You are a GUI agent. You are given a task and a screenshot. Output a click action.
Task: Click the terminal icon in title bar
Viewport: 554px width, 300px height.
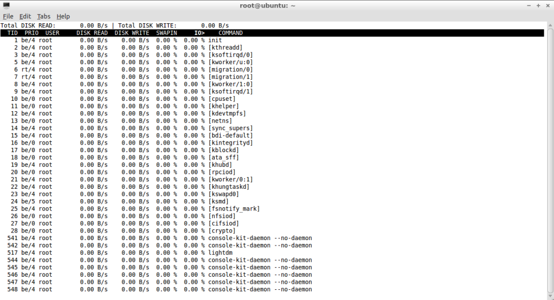point(6,5)
